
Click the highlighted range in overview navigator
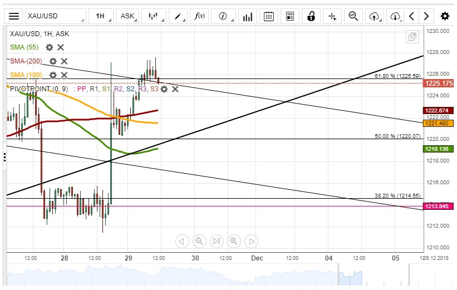pos(350,274)
